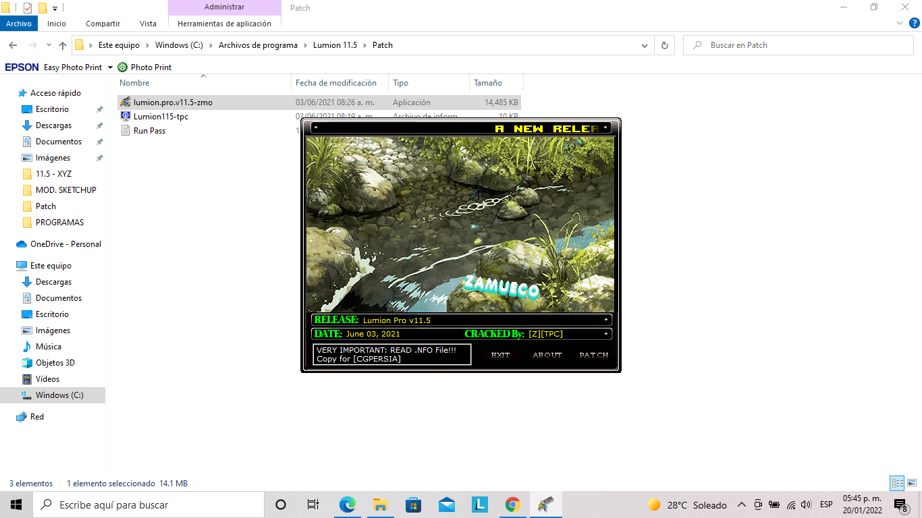Select Este equipo in navigation pane

point(51,266)
